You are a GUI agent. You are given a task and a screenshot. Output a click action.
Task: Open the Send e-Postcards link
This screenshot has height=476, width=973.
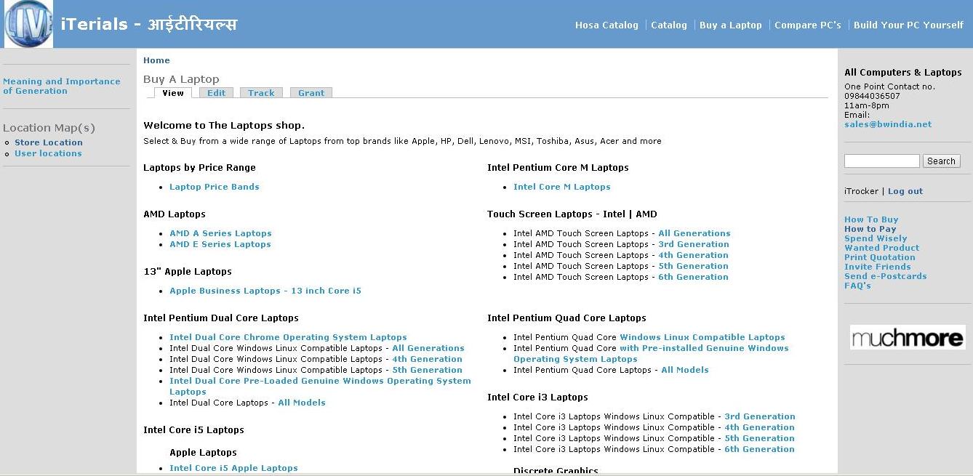click(x=886, y=276)
